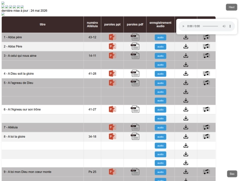Viewport: 241px width, 181px height.
Task: Open PowerPoint lyrics for 2 - Abba Père
Action: tap(112, 46)
